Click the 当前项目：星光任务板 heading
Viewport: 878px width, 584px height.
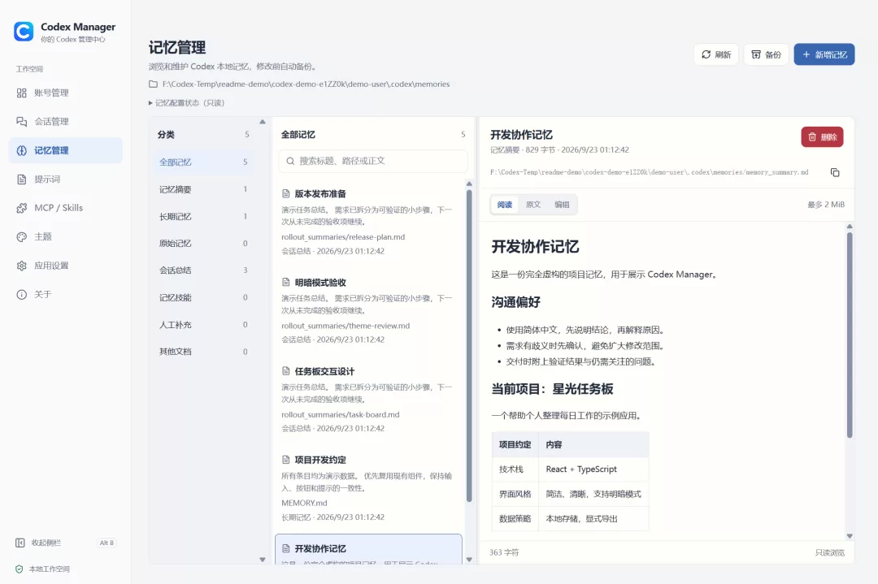[552, 389]
